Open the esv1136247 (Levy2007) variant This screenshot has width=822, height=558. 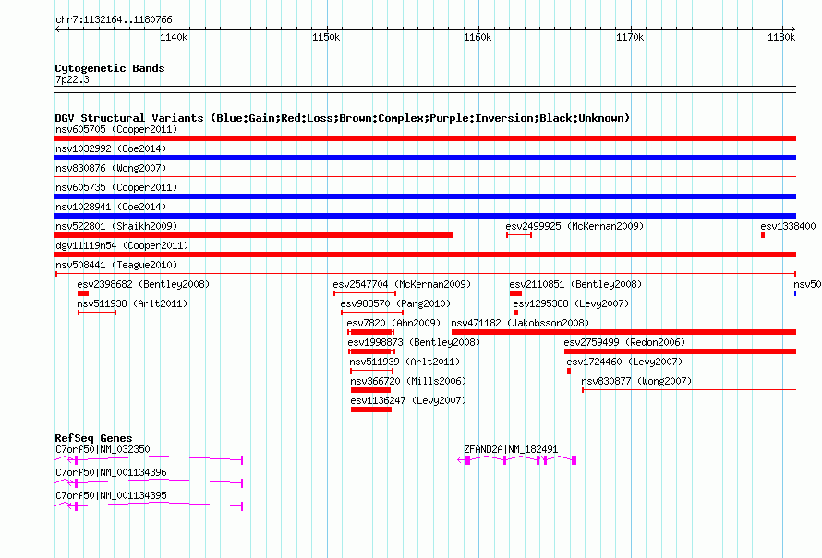(x=408, y=400)
